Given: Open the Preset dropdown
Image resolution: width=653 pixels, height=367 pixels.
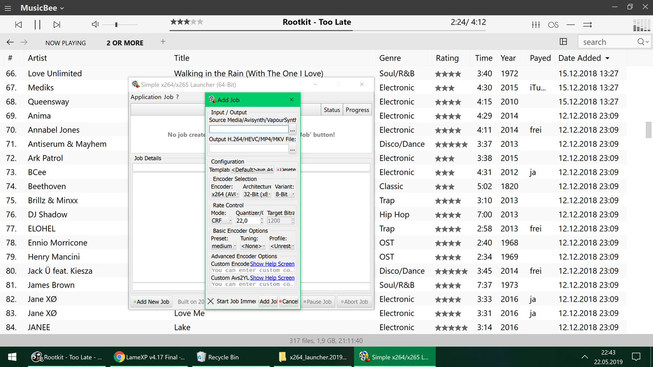Looking at the screenshot, I should pos(224,246).
